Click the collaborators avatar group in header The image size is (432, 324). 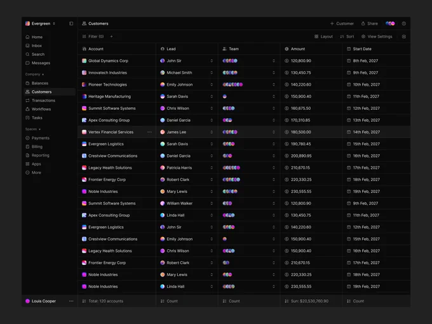point(390,24)
